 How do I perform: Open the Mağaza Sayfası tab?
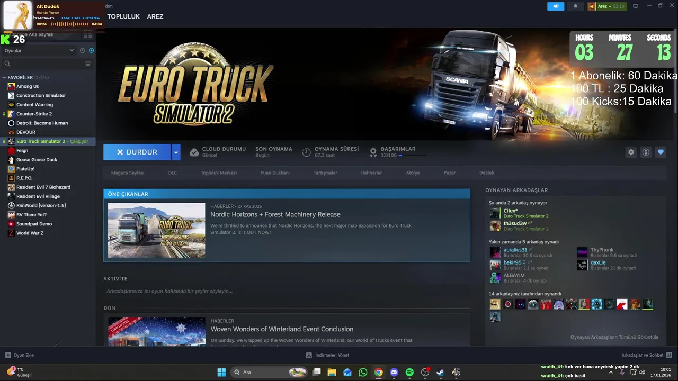pyautogui.click(x=128, y=173)
